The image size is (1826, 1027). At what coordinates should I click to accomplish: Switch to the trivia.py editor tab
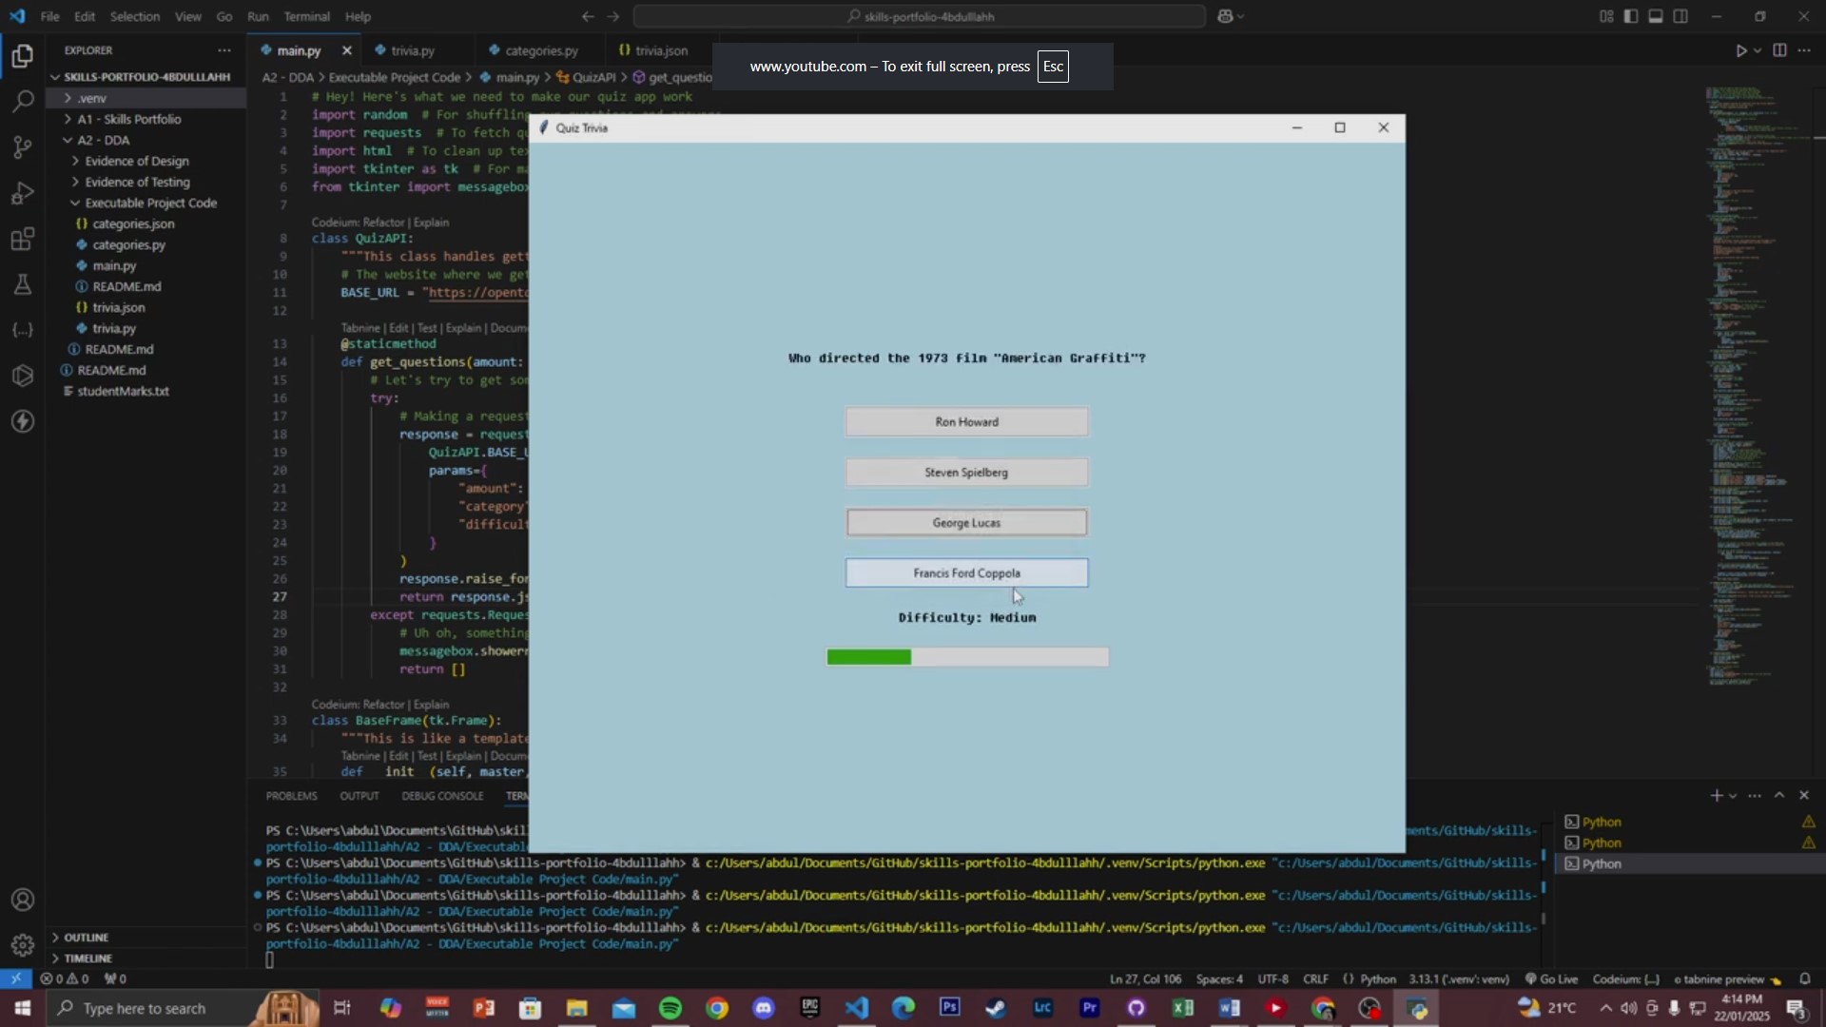(414, 50)
